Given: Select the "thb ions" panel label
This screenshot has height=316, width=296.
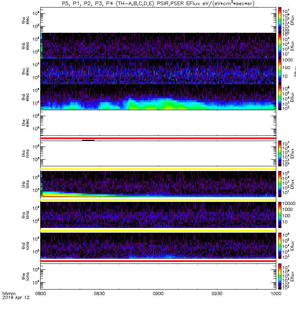Looking at the screenshot, I should pyautogui.click(x=26, y=184).
